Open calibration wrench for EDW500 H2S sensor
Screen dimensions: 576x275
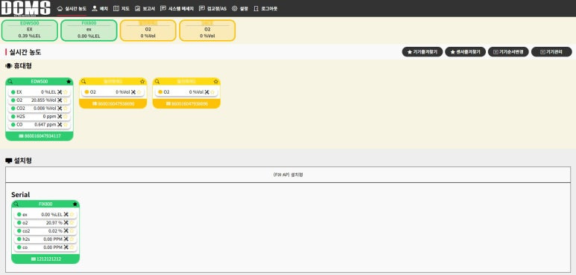(x=60, y=117)
